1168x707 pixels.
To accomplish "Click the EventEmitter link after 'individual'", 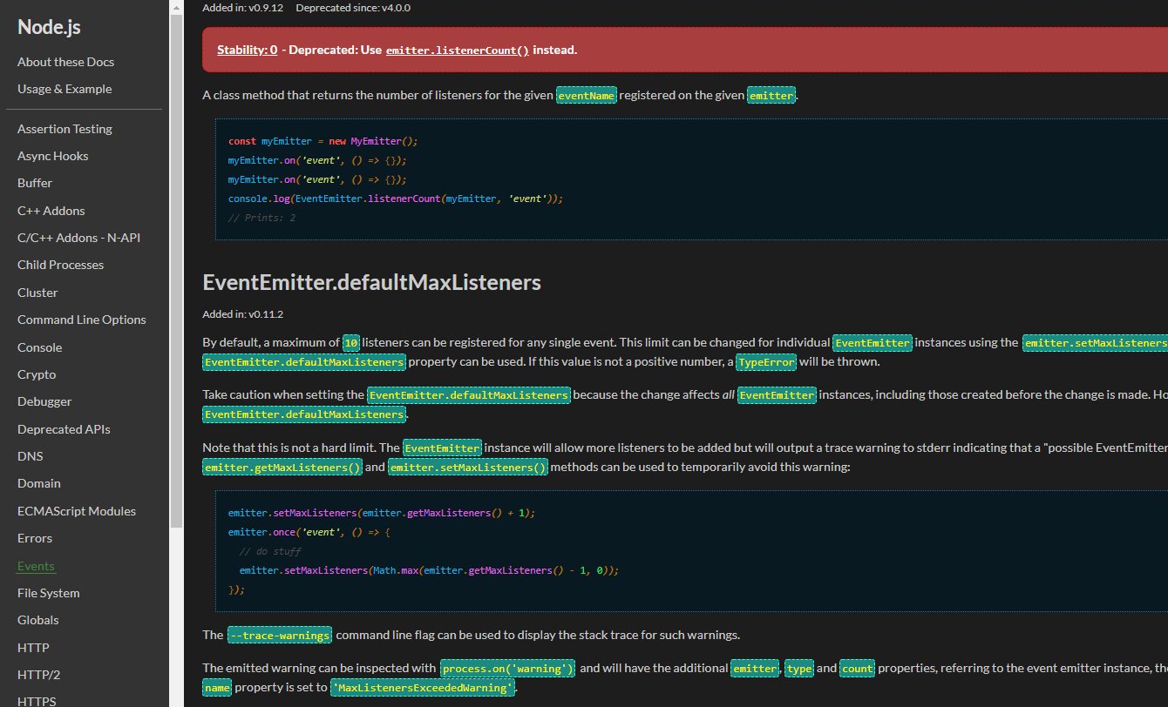I will point(873,342).
